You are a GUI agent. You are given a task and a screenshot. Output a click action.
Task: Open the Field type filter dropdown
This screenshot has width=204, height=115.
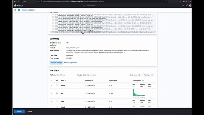[149, 75]
